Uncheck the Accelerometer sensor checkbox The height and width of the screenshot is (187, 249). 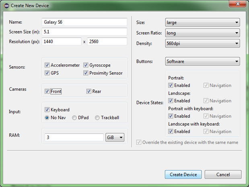tap(47, 65)
